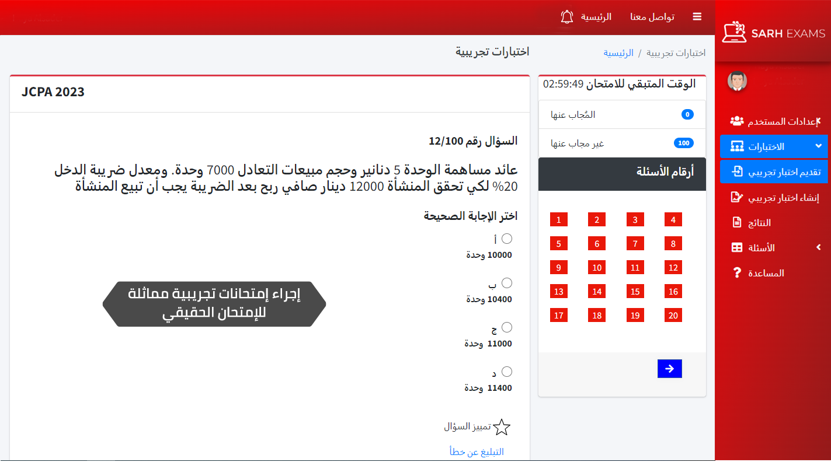Click the results document icon
Screen dimensions: 831x462
click(737, 223)
